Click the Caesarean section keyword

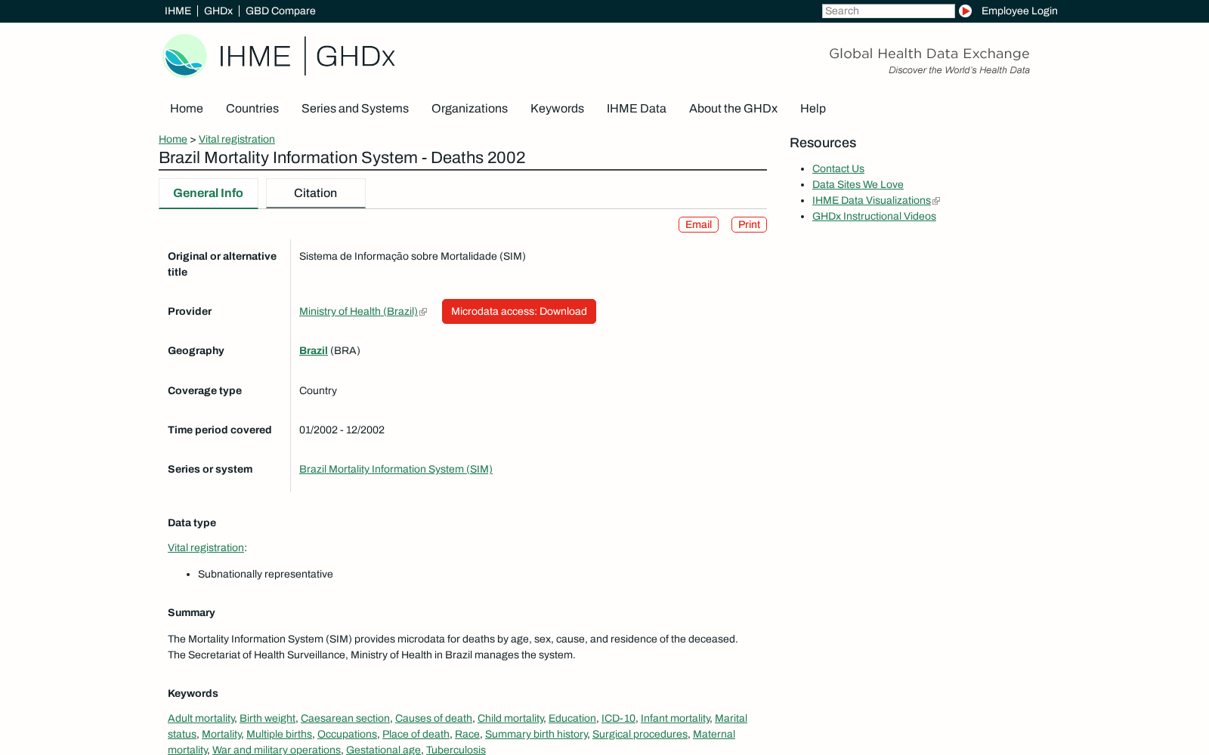[345, 718]
